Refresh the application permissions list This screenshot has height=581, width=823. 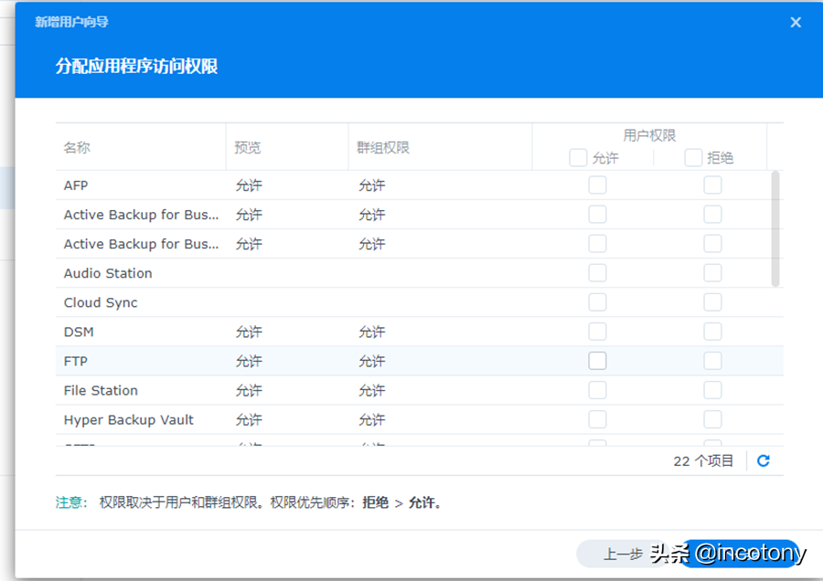click(764, 461)
